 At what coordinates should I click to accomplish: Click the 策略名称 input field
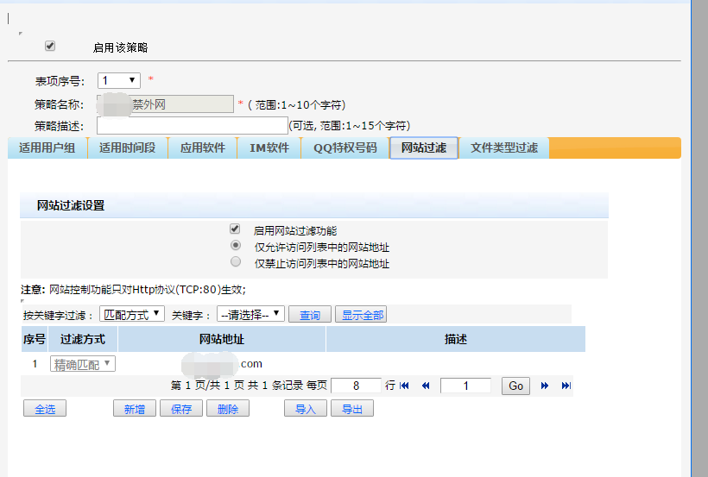coord(165,104)
